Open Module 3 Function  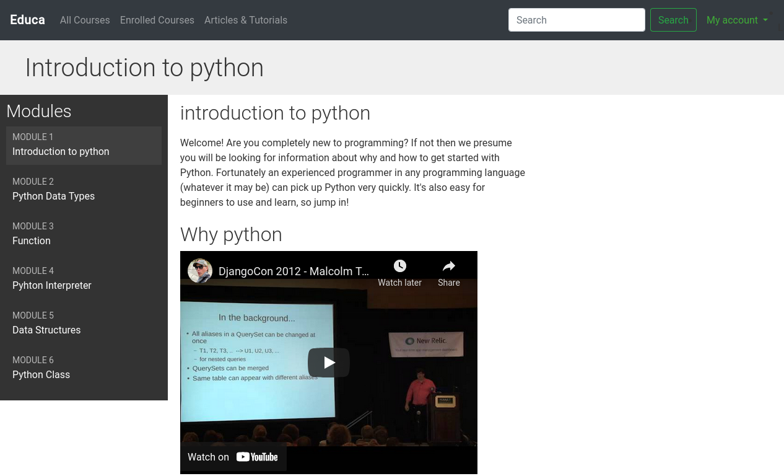84,234
